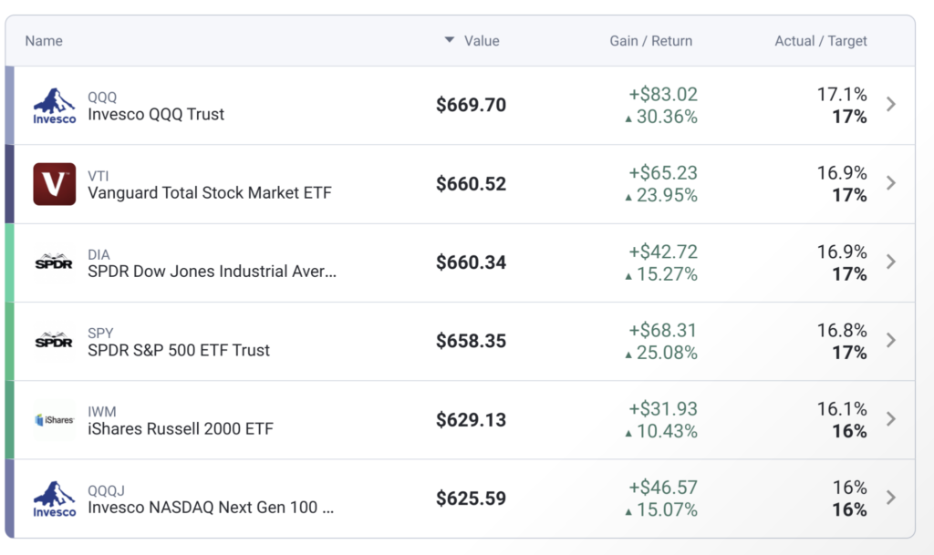Toggle sort arrow next to Value header
This screenshot has width=934, height=555.
pos(449,40)
